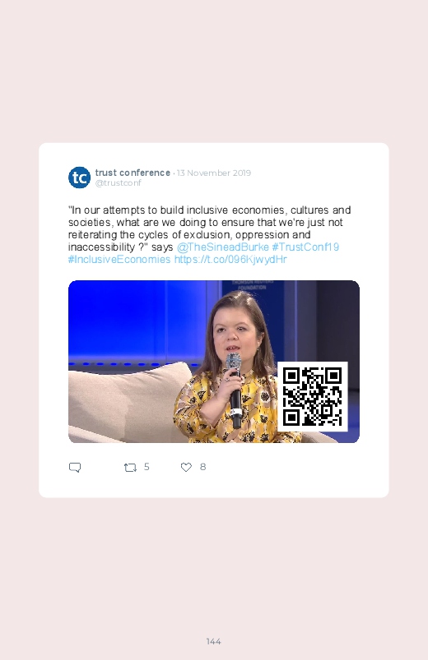Click the page number 144
The height and width of the screenshot is (660, 428).
214,641
